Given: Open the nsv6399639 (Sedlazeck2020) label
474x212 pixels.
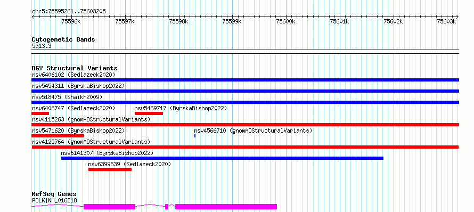Looking at the screenshot, I should pyautogui.click(x=129, y=164).
